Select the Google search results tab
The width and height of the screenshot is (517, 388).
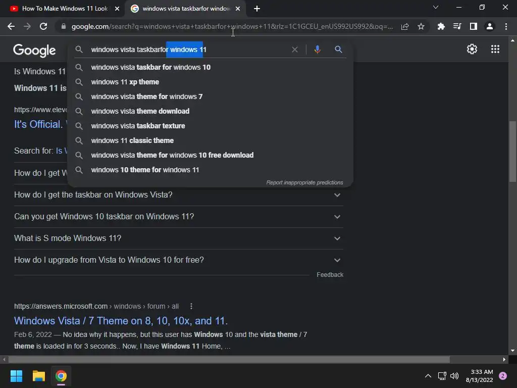pyautogui.click(x=186, y=9)
